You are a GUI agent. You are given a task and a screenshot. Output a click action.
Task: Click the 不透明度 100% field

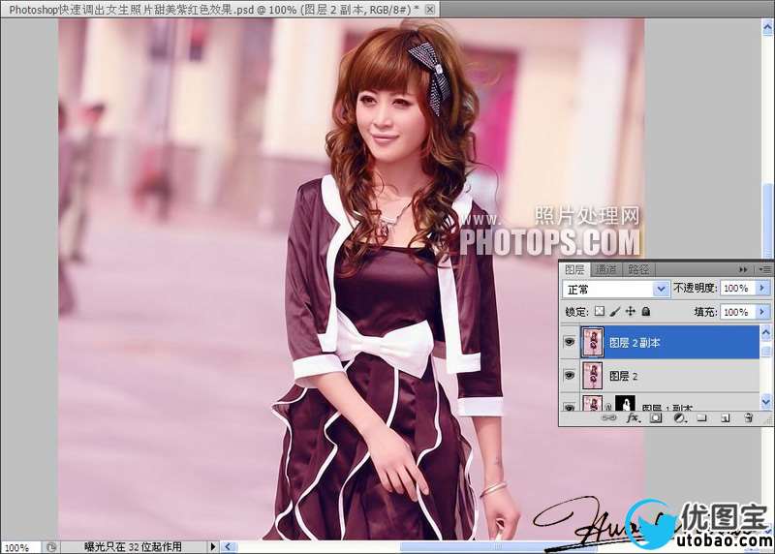coord(738,288)
